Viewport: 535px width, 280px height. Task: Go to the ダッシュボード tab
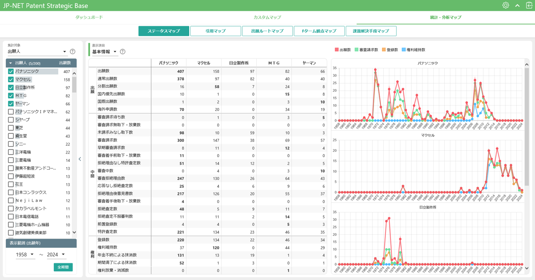(89, 17)
